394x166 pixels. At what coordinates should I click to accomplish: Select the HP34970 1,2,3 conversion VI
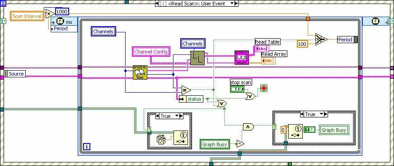(x=241, y=58)
